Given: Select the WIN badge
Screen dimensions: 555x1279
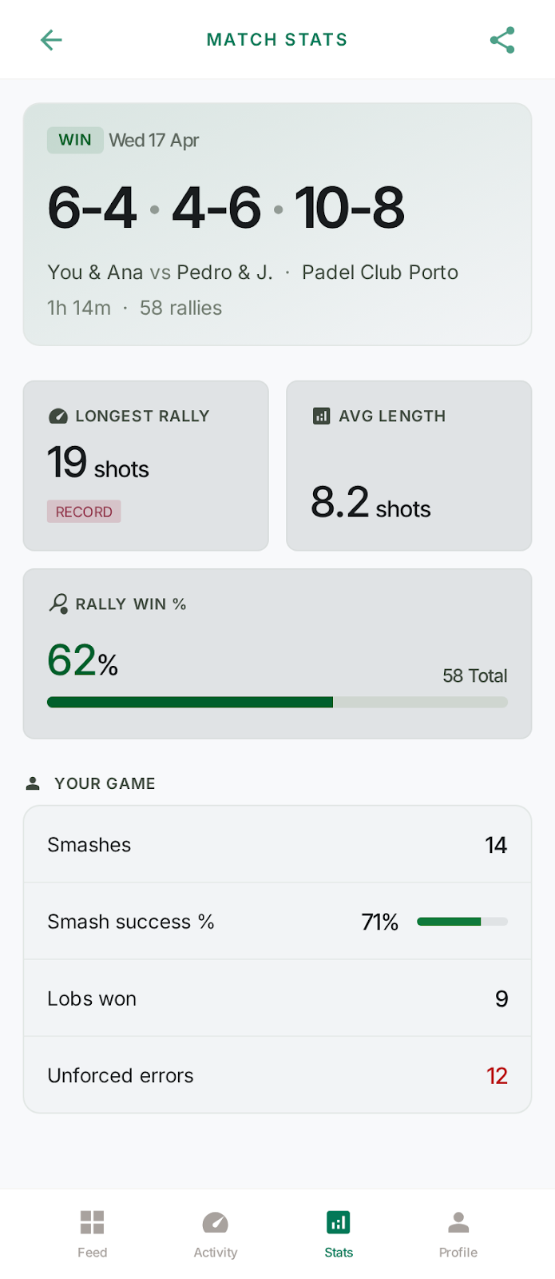Looking at the screenshot, I should (75, 140).
